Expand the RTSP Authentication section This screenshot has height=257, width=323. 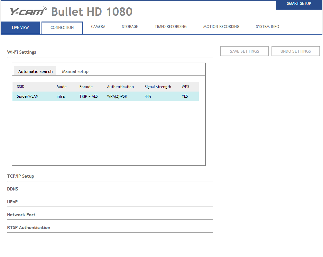point(29,227)
